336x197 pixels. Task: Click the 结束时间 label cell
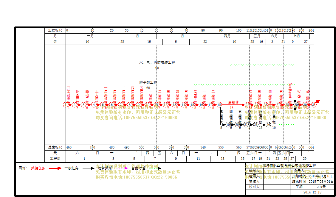[299, 182]
